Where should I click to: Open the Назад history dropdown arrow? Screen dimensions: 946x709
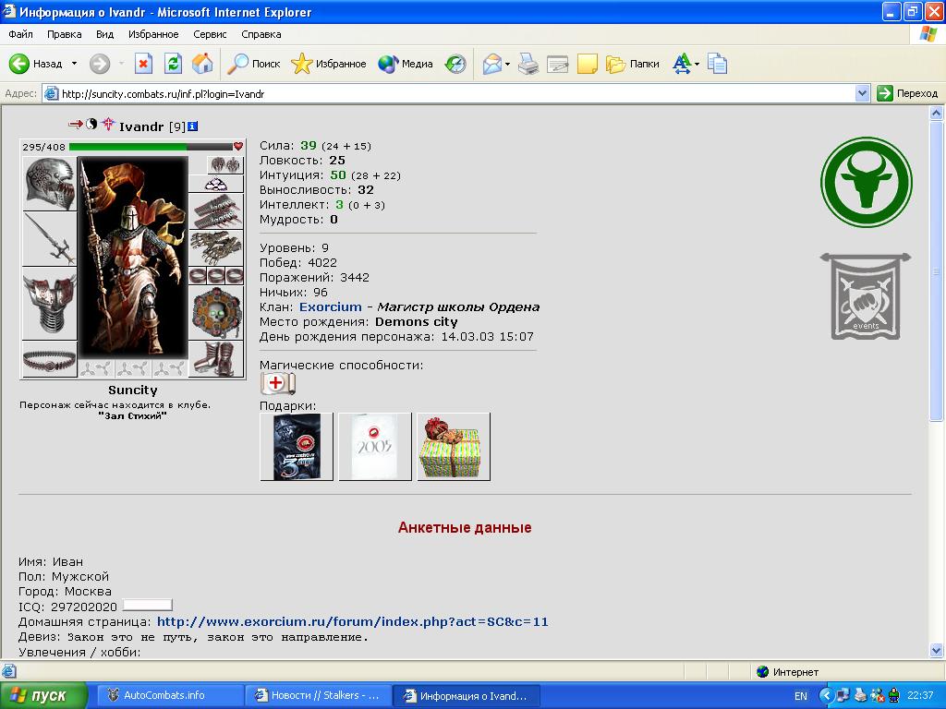click(x=74, y=64)
